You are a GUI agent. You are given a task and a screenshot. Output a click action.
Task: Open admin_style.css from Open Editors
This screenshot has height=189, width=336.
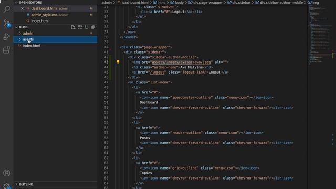tap(44, 15)
